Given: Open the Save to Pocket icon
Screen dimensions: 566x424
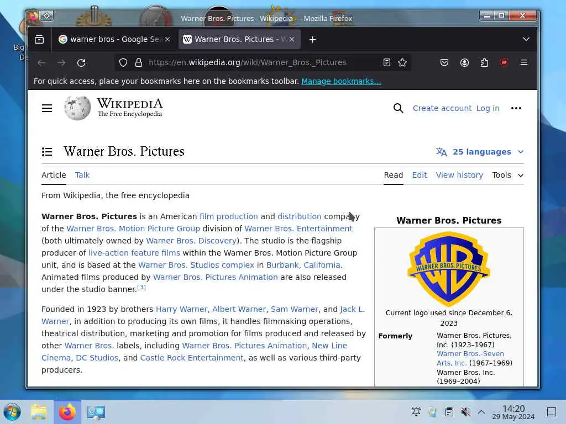Looking at the screenshot, I should (x=444, y=63).
